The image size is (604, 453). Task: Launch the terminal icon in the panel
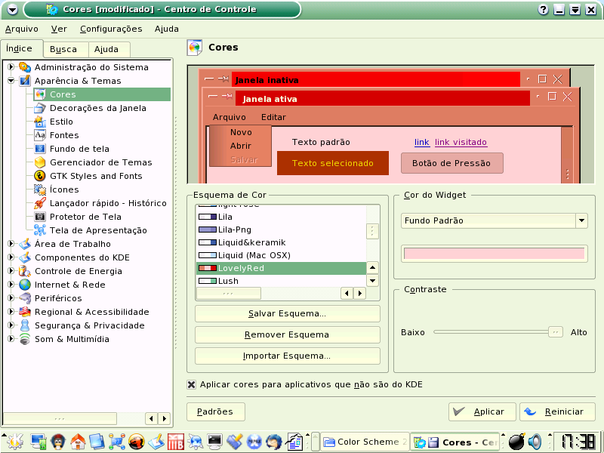click(x=214, y=442)
